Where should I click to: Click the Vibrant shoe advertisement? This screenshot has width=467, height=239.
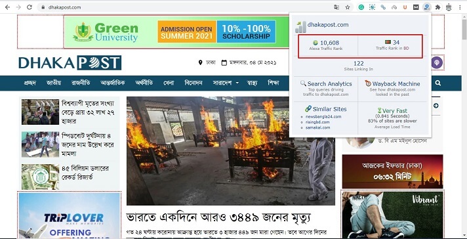(392, 215)
